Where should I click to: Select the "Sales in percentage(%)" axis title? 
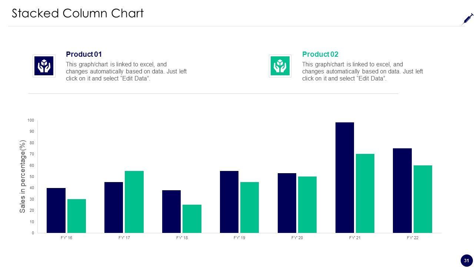23,176
